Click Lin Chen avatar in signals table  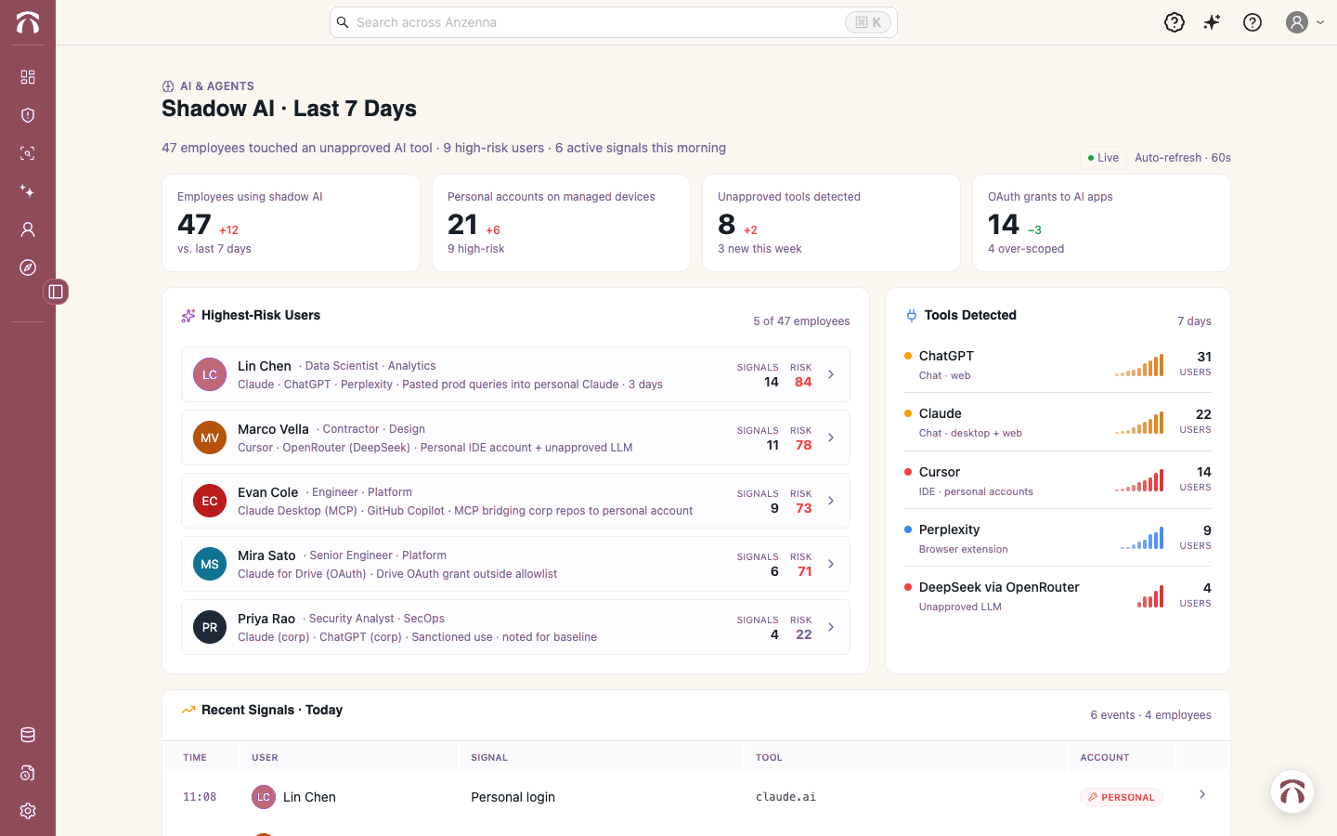(x=264, y=797)
